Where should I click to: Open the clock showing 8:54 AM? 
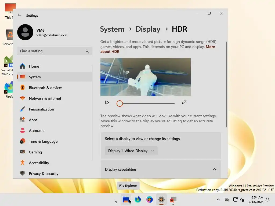[x=256, y=200]
